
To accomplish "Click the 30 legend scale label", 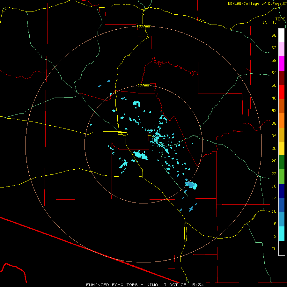I will (x=274, y=148).
